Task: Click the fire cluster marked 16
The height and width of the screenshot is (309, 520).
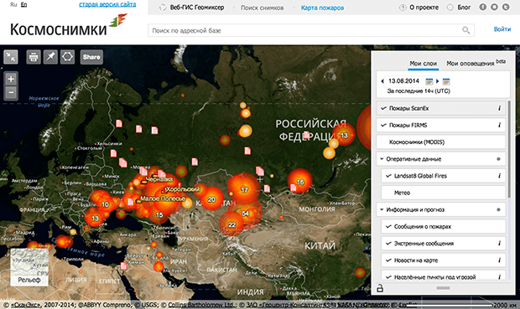Action: point(300,182)
